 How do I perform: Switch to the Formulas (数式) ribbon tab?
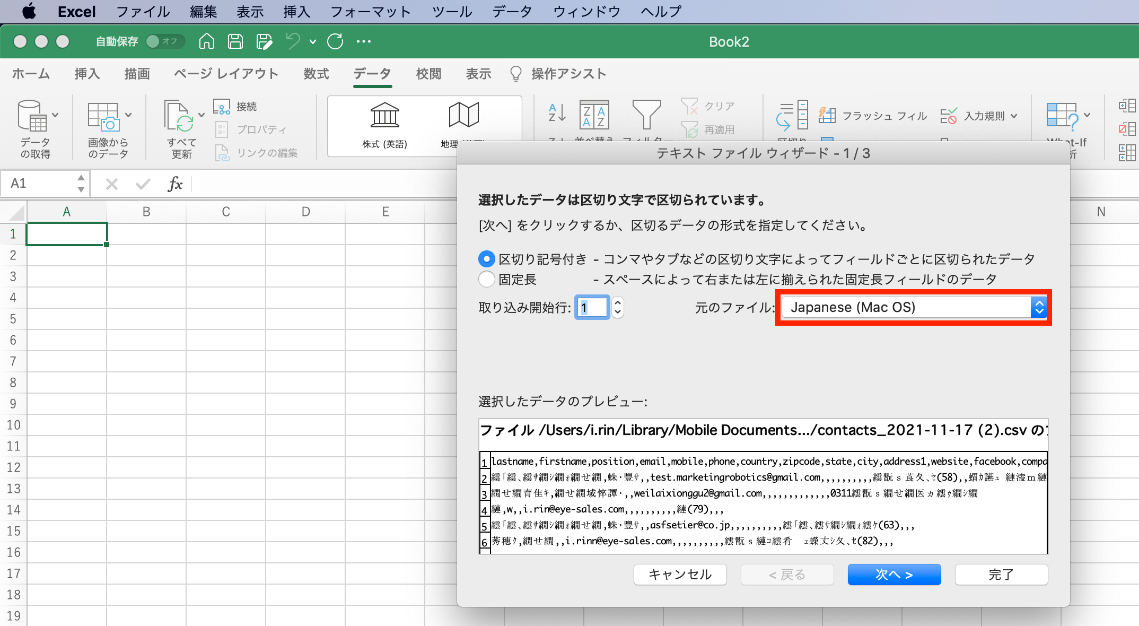pos(316,74)
